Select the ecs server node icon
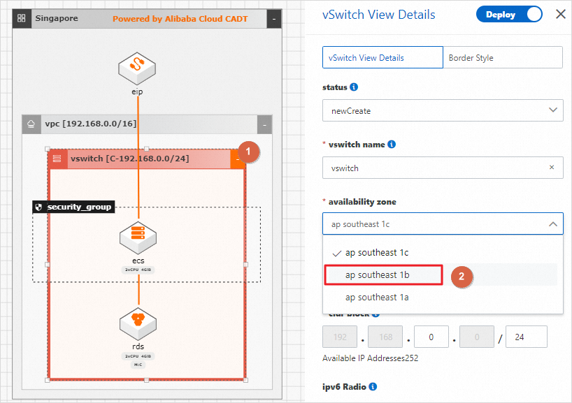The image size is (572, 403). pyautogui.click(x=138, y=237)
